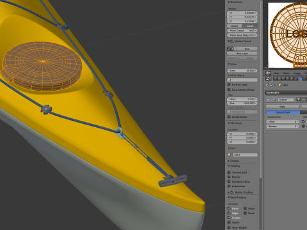The width and height of the screenshot is (307, 230).
Task: Click the Subsurf modifier type icon
Action: coord(274,100)
